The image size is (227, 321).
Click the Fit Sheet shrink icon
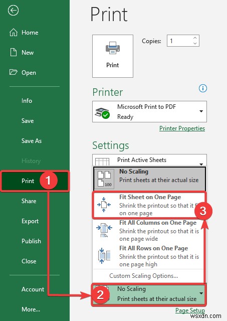point(104,205)
